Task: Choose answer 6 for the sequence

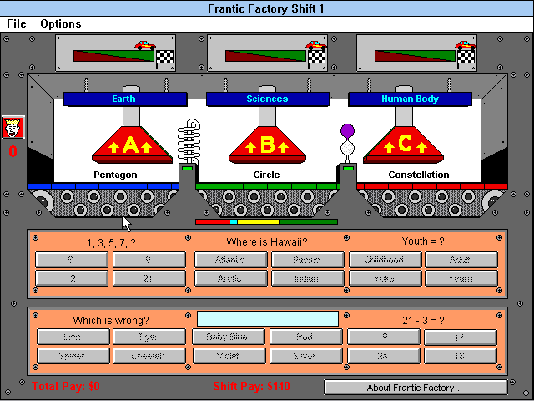Action: click(72, 260)
